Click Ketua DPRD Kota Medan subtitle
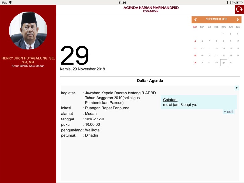 [28, 66]
